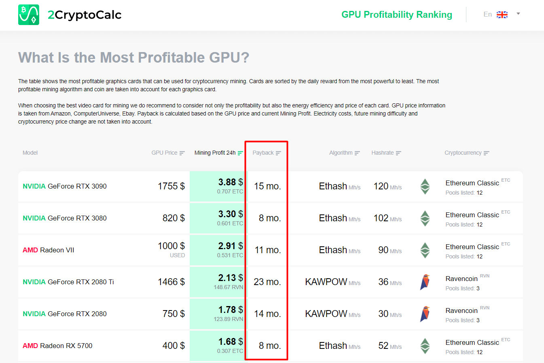The image size is (544, 363).
Task: Click the 2CryptoCalc logo icon
Action: click(28, 15)
